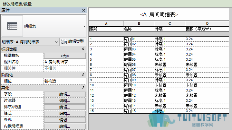Click 编号 cell 14

pyautogui.click(x=106, y=106)
